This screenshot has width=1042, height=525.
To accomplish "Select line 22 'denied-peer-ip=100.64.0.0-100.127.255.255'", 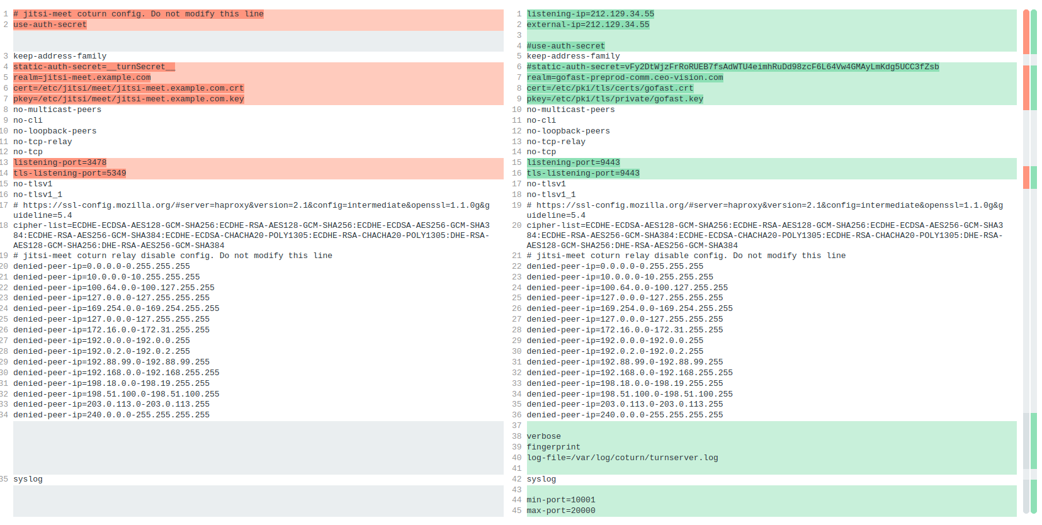I will click(114, 288).
